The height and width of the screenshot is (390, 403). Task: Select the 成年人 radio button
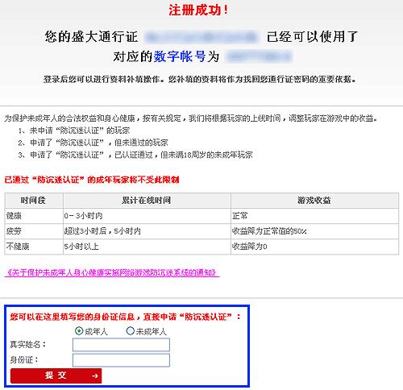pyautogui.click(x=79, y=331)
